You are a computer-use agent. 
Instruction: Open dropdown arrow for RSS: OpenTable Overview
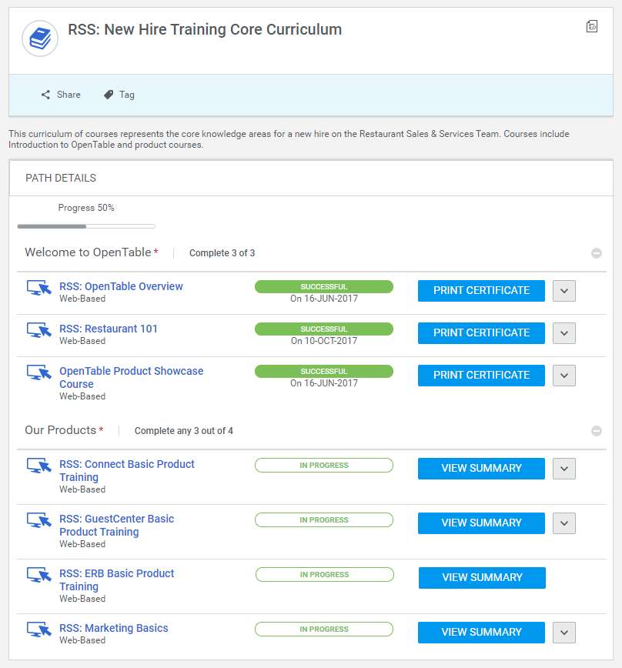564,291
